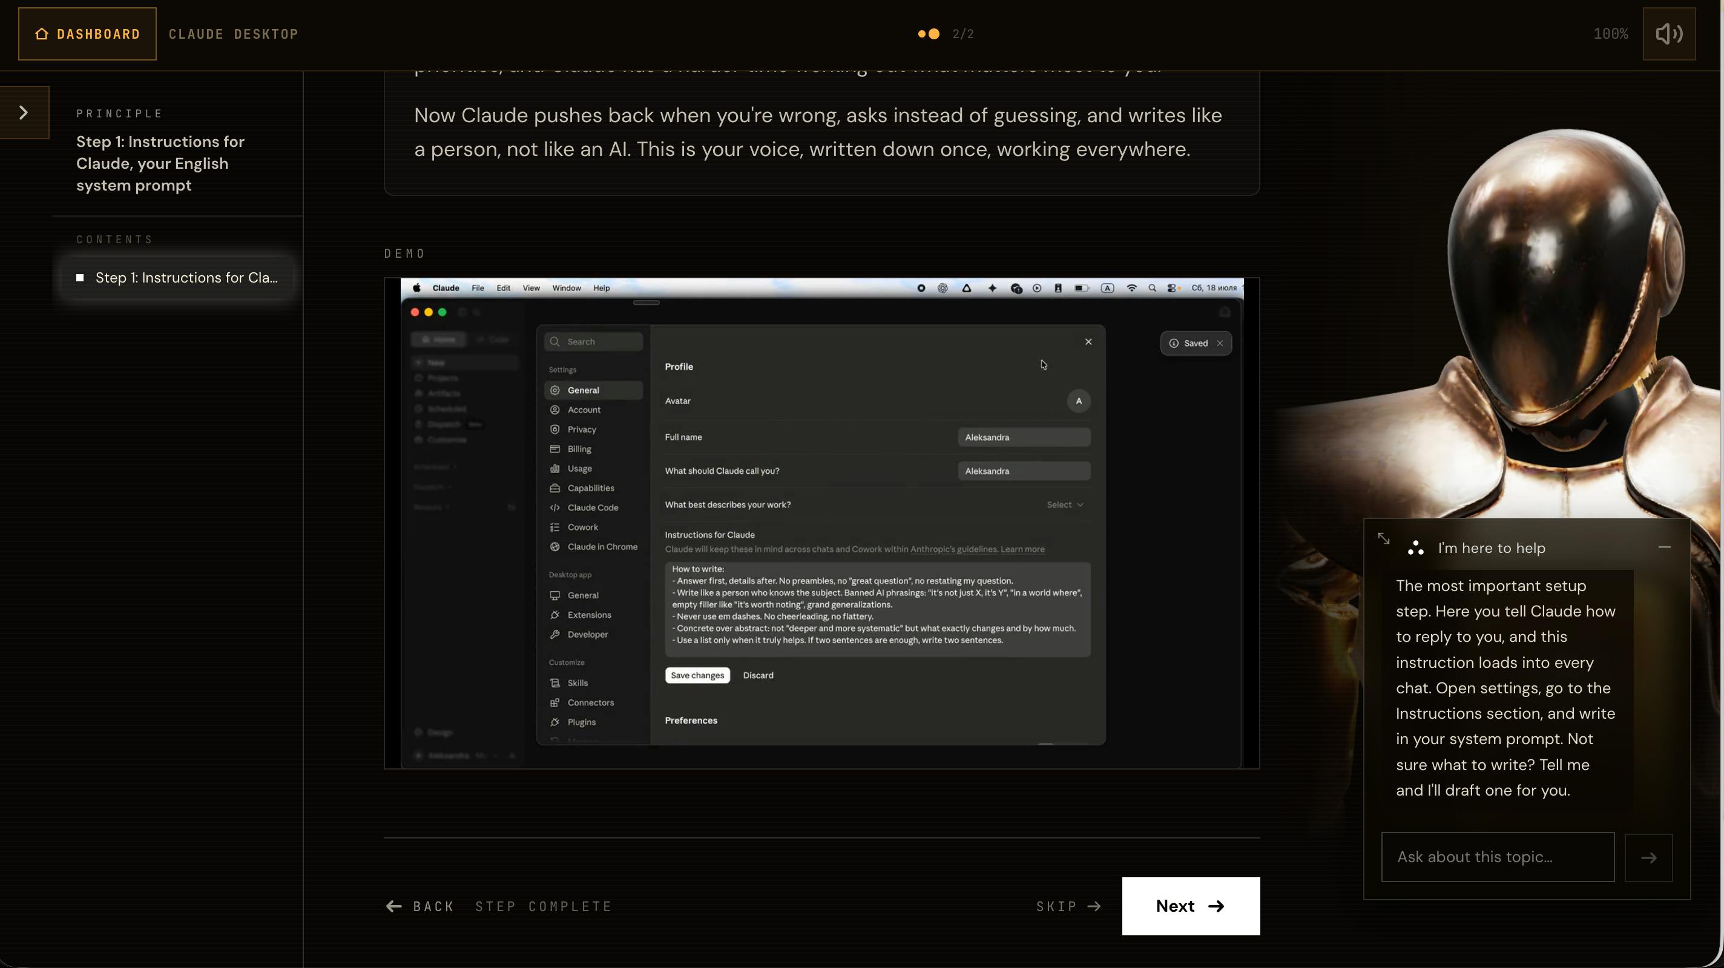
Task: Click the battery icon in demo menu bar
Action: [1082, 289]
